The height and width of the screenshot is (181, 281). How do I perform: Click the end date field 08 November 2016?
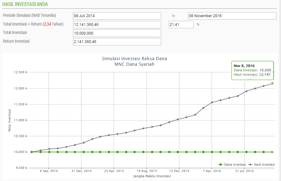click(232, 16)
